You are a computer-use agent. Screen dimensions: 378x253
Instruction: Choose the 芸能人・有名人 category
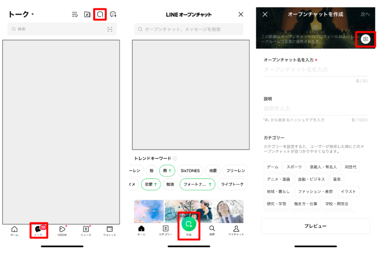(323, 167)
